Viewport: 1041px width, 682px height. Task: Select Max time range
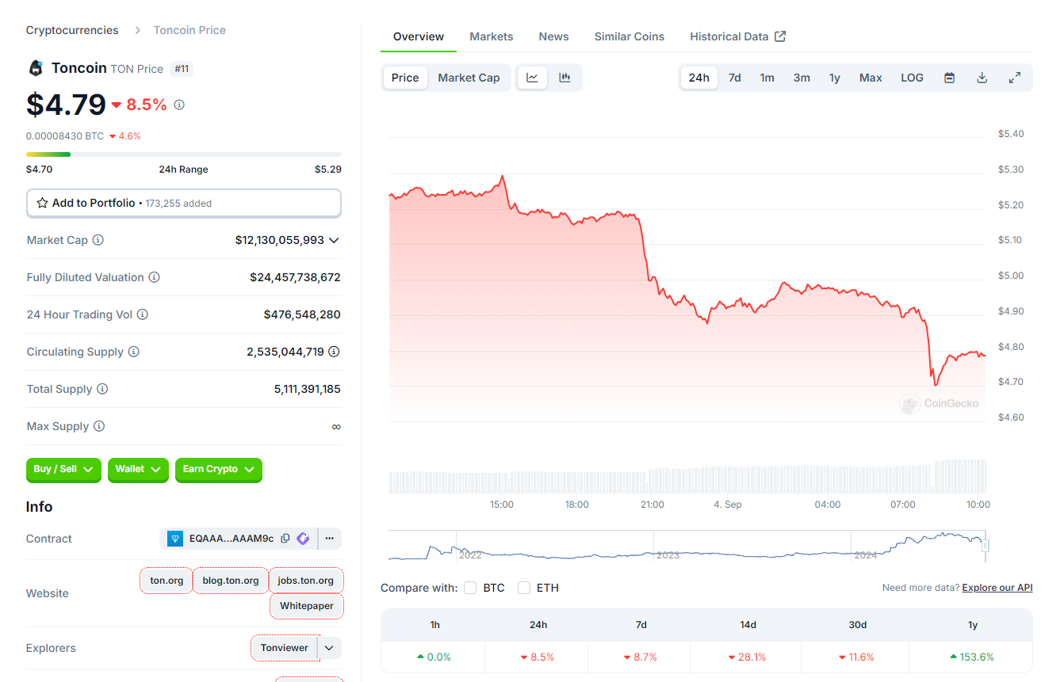(x=871, y=78)
